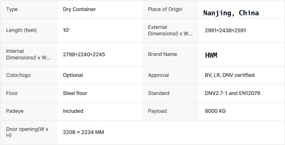This screenshot has height=145, width=285.
Task: Click the truncated "Internal Dimensions" label
Action: point(28,54)
